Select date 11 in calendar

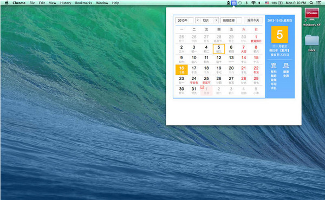(206, 59)
